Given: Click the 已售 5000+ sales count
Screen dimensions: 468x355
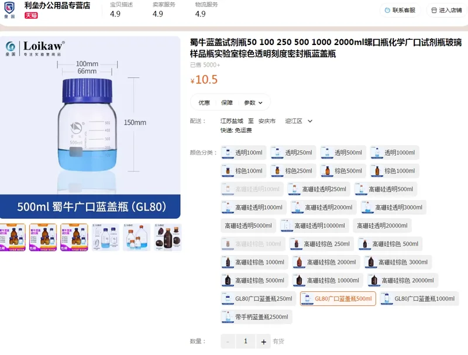Looking at the screenshot, I should click(205, 65).
